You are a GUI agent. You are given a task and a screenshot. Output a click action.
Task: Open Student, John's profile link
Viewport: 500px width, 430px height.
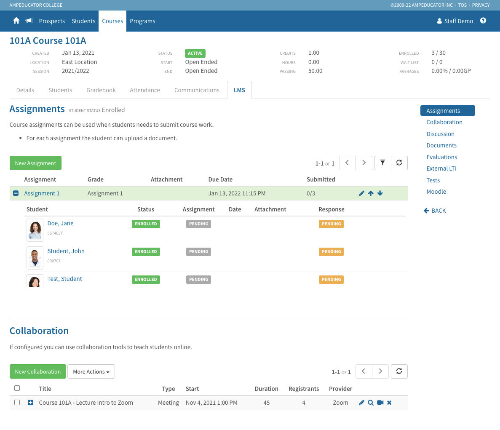[66, 251]
